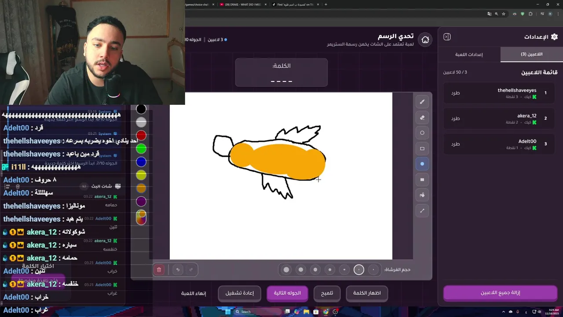
Task: Undo the last drawing stroke
Action: click(x=178, y=269)
